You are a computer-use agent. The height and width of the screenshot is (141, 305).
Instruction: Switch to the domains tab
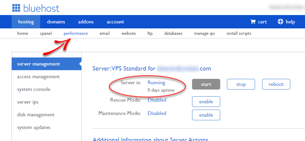[x=56, y=22]
